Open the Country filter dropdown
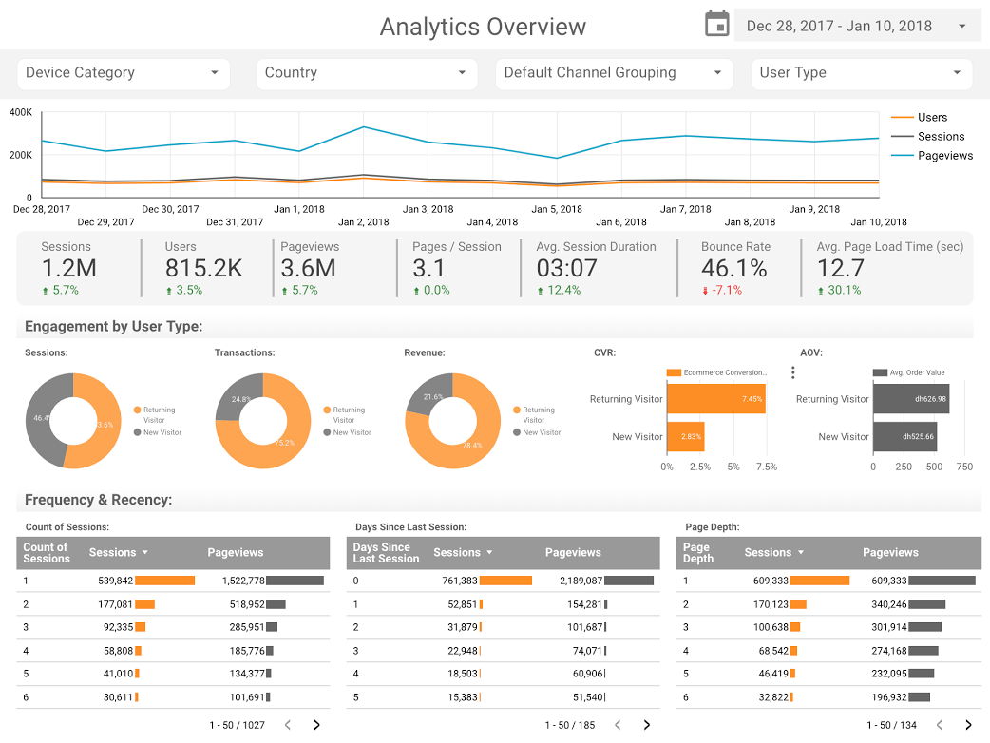This screenshot has height=743, width=990. 366,73
